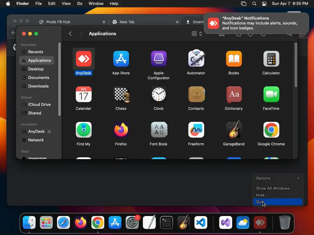Open Recents in the Finder sidebar
Image resolution: width=314 pixels, height=235 pixels.
(36, 52)
